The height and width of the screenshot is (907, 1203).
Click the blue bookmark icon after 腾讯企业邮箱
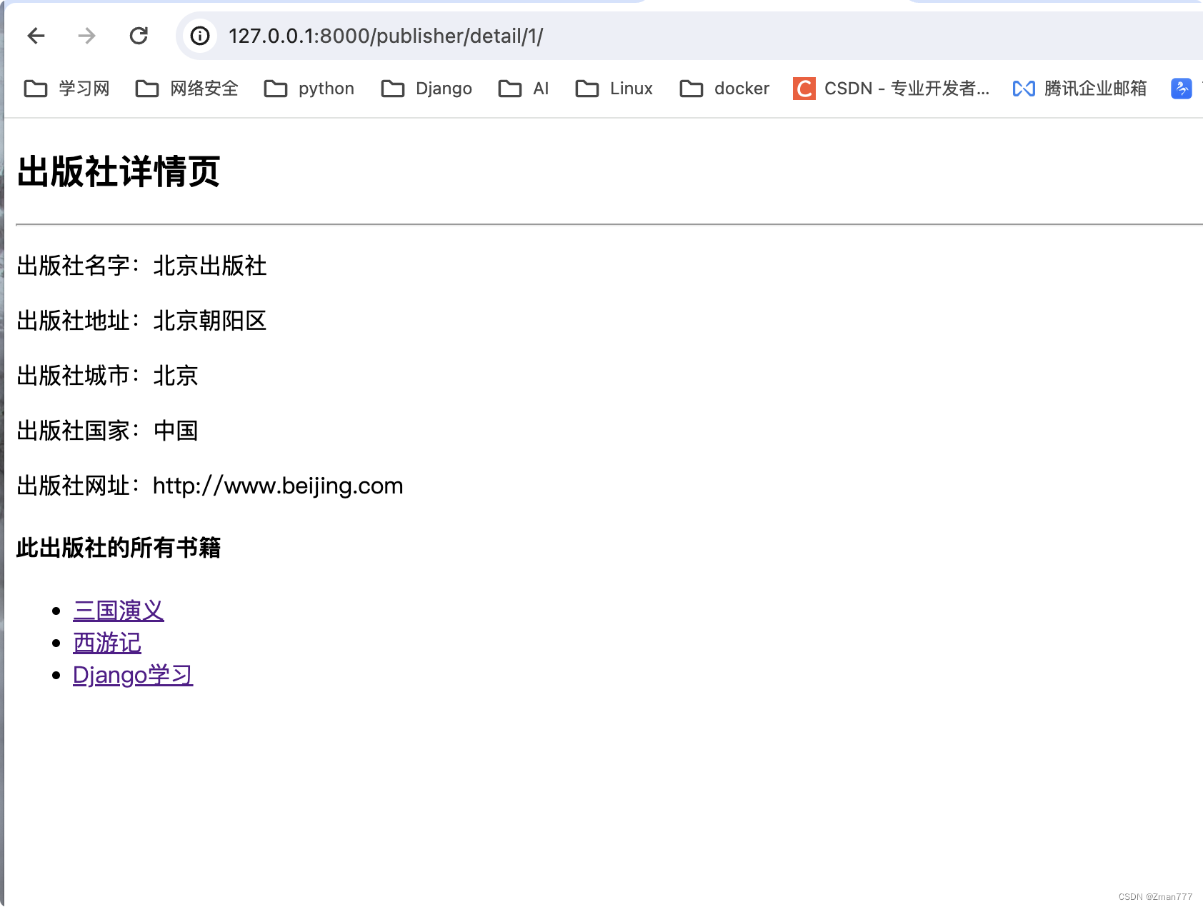click(x=1182, y=89)
